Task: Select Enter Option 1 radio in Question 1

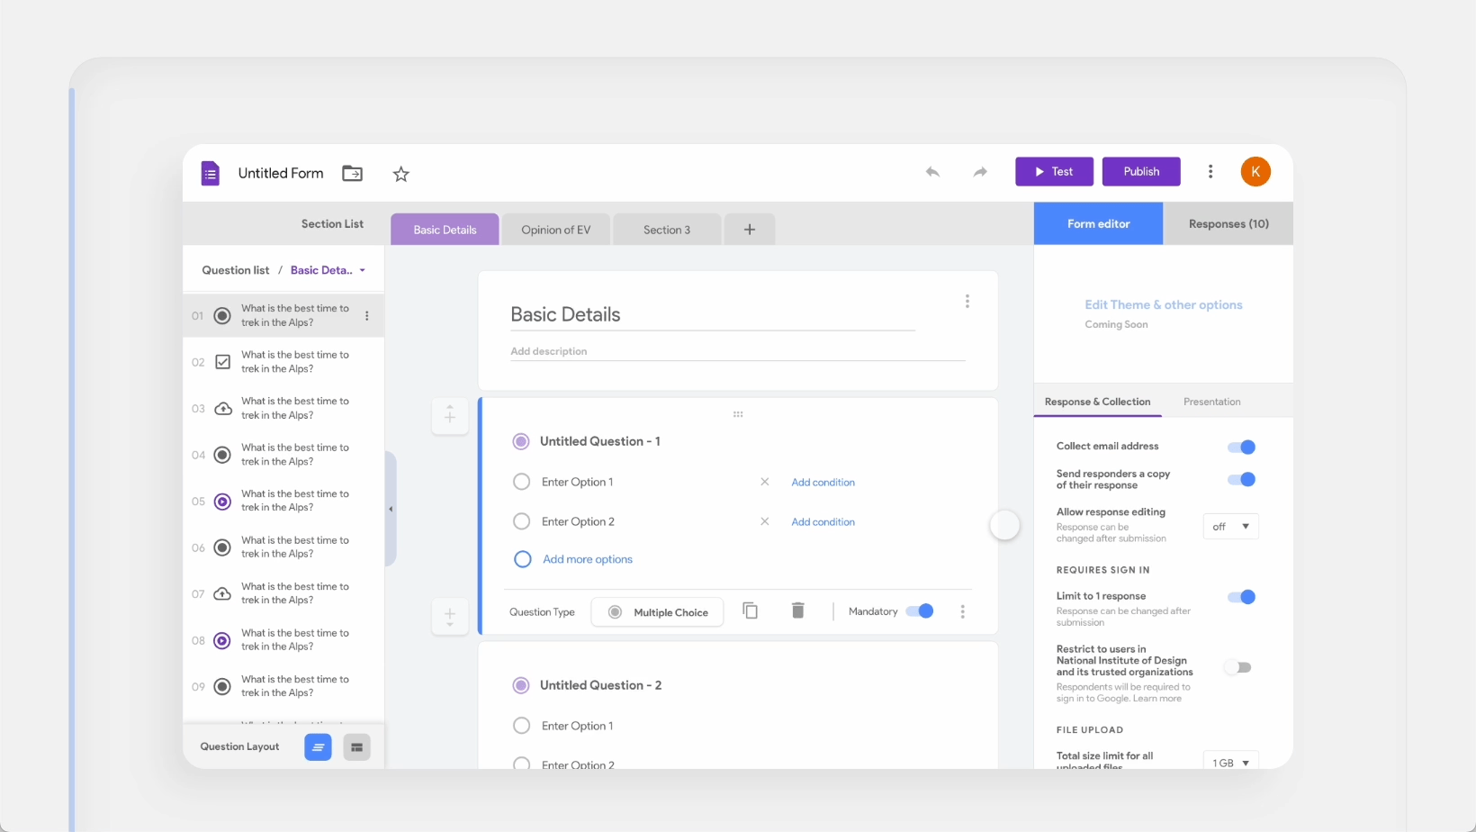Action: point(521,482)
